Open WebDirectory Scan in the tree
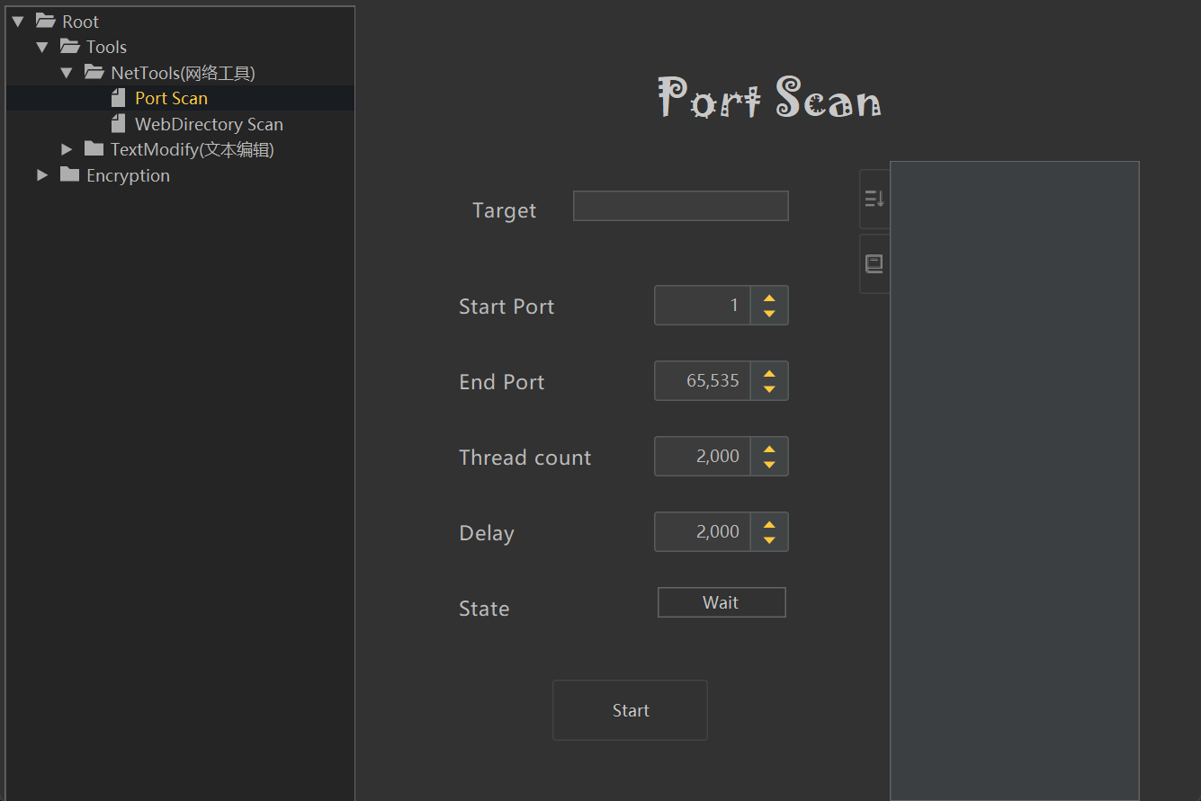Viewport: 1201px width, 801px height. click(209, 124)
